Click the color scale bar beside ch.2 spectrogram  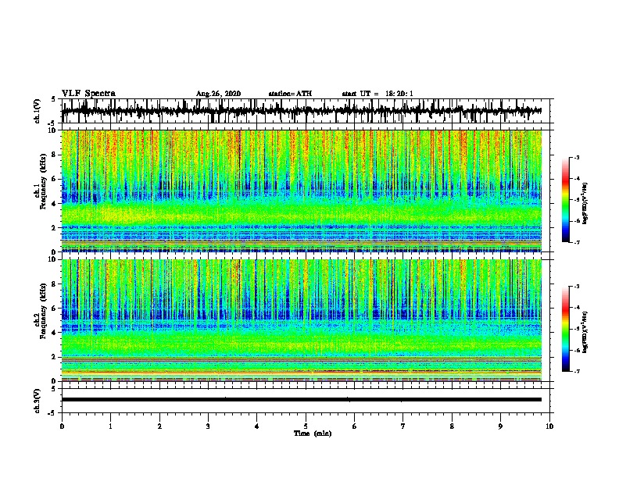[x=566, y=329]
